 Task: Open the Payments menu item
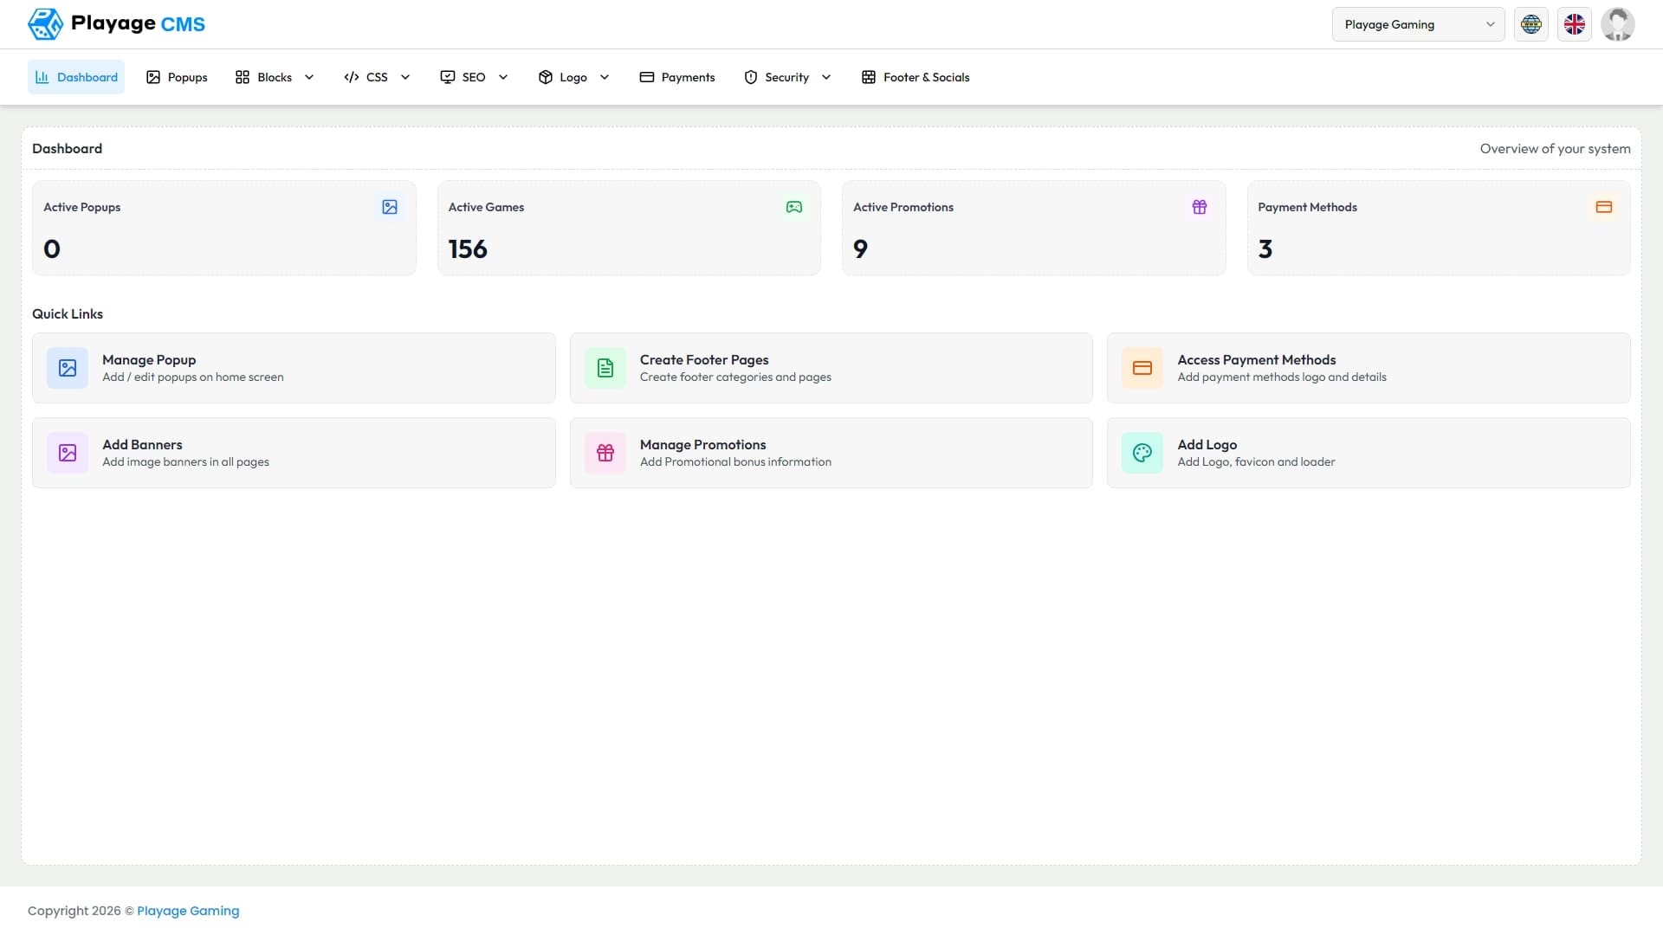coord(677,77)
